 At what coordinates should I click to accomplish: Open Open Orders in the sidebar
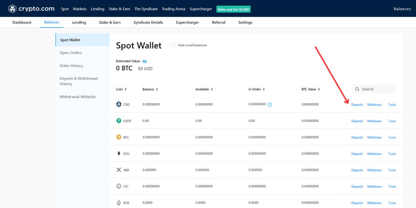(x=71, y=53)
